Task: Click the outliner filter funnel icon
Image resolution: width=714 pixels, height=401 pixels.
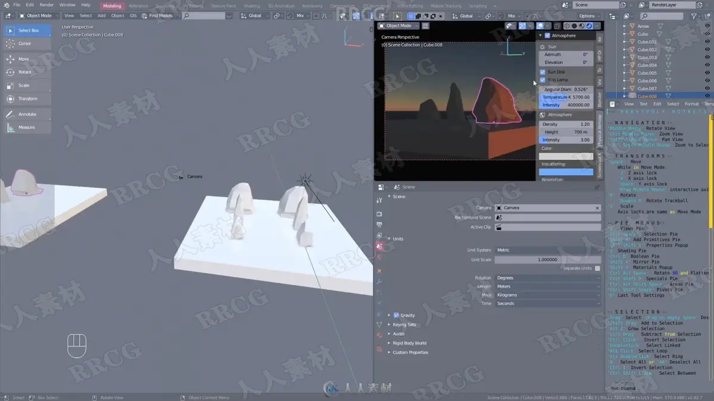Action: pyautogui.click(x=694, y=16)
